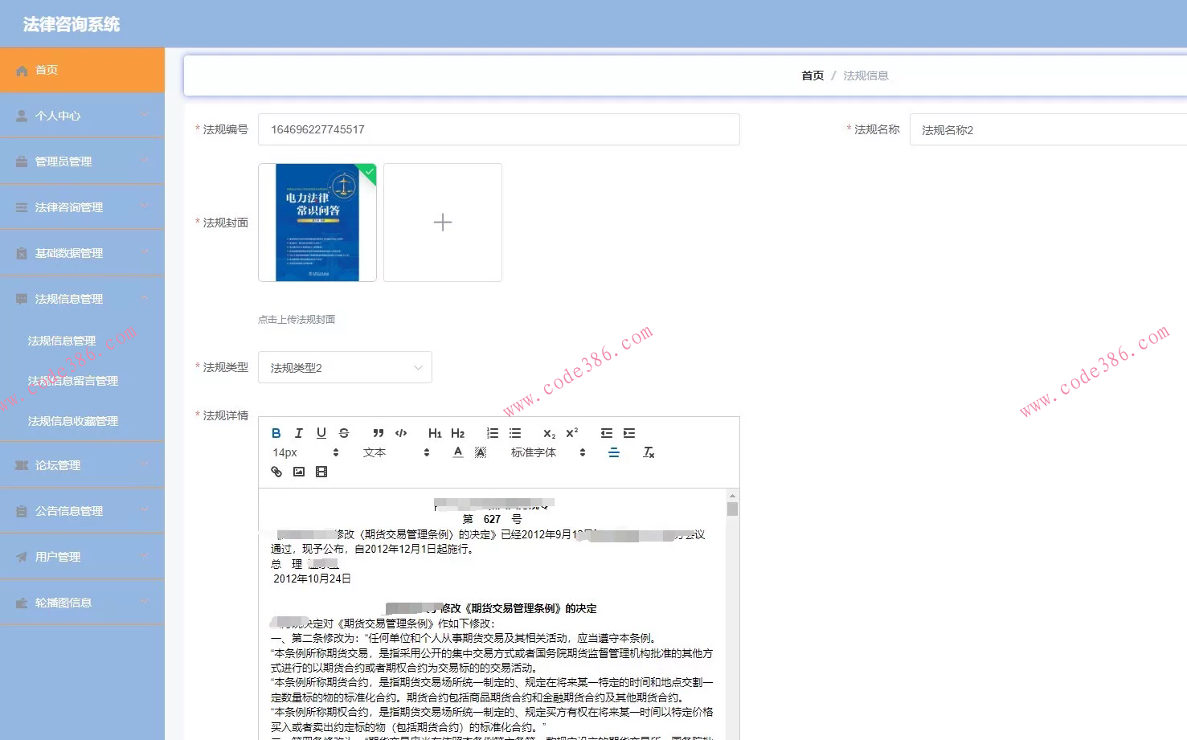Toggle bold formatting in the editor
The height and width of the screenshot is (740, 1187).
[x=276, y=433]
